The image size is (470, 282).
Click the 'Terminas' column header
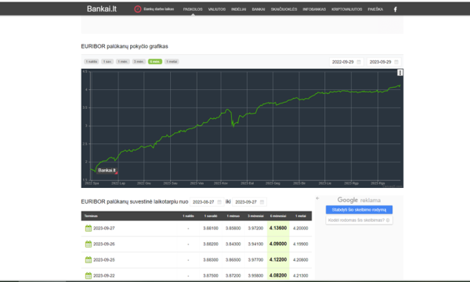pyautogui.click(x=91, y=215)
